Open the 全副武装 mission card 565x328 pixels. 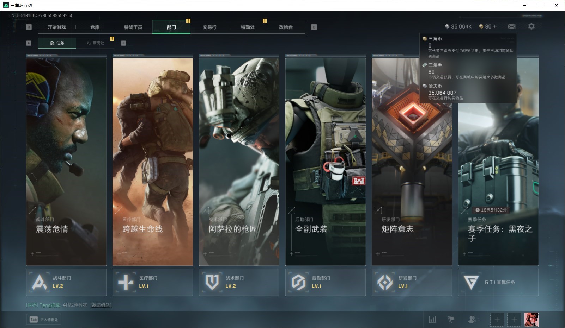326,162
